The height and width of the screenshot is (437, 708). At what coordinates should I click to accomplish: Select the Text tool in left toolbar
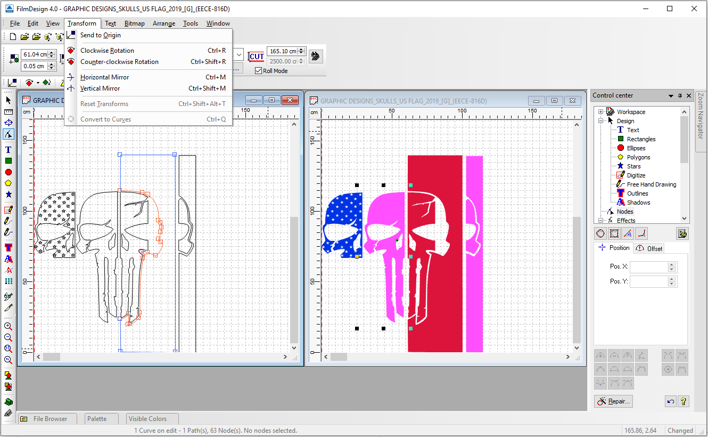(9, 150)
